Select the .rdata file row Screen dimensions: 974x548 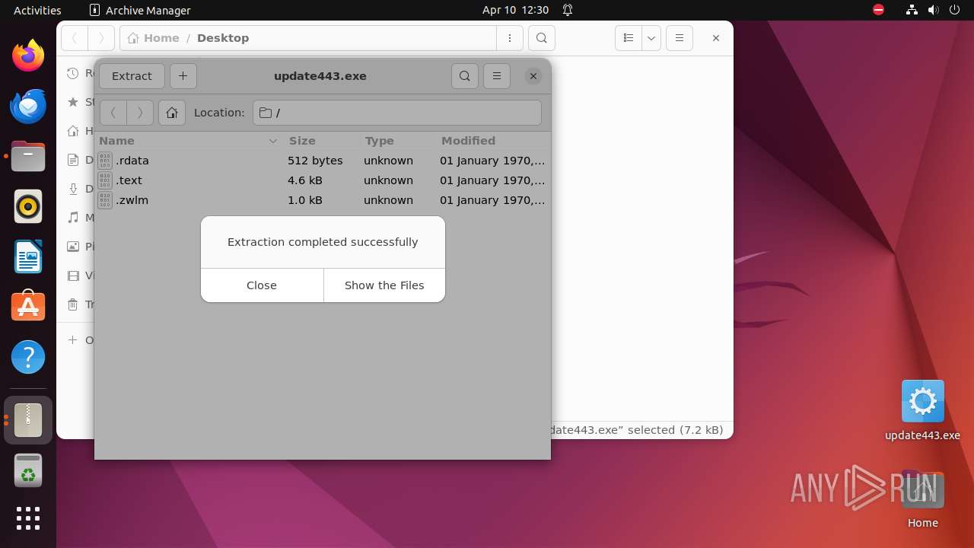(x=323, y=161)
